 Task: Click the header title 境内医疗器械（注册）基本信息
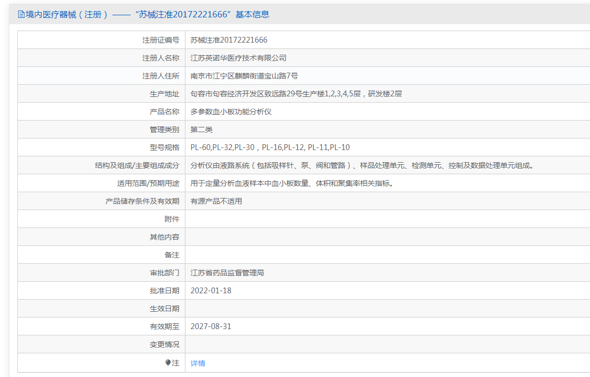pos(144,14)
